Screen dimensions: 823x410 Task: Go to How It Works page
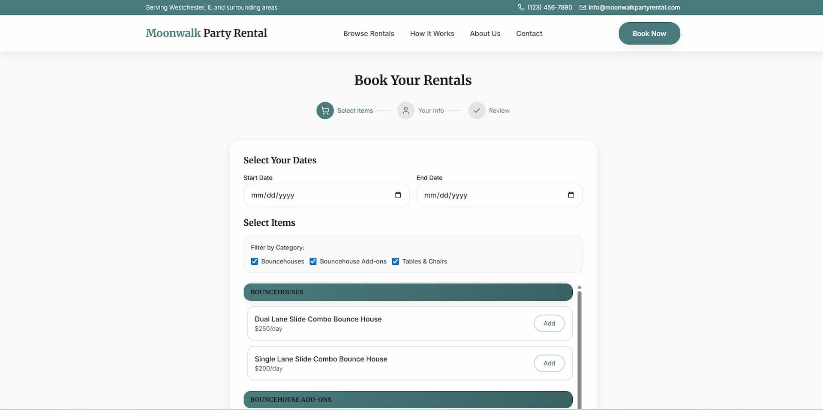click(x=432, y=33)
